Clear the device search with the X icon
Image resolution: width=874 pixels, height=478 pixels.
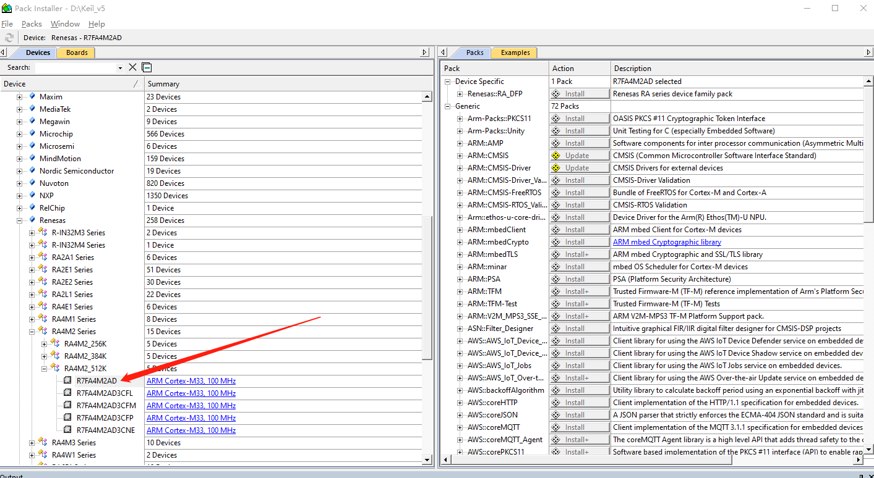click(x=132, y=67)
